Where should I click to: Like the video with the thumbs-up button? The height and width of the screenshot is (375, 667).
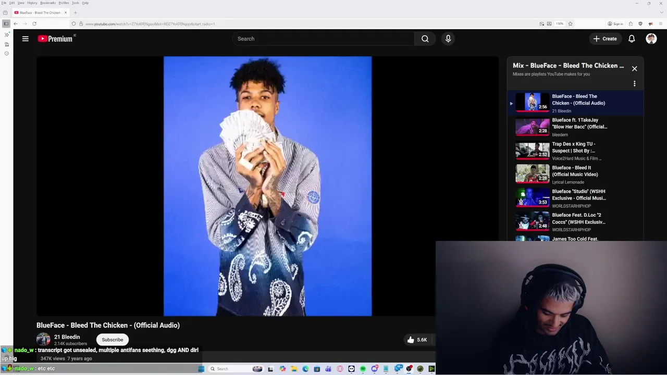[411, 340]
